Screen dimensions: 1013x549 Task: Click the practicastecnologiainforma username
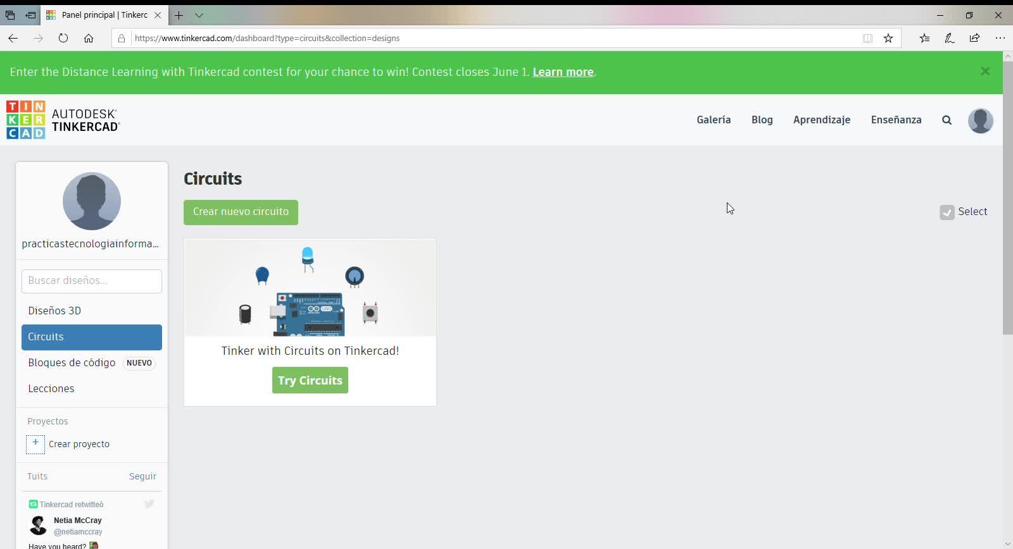pyautogui.click(x=91, y=244)
